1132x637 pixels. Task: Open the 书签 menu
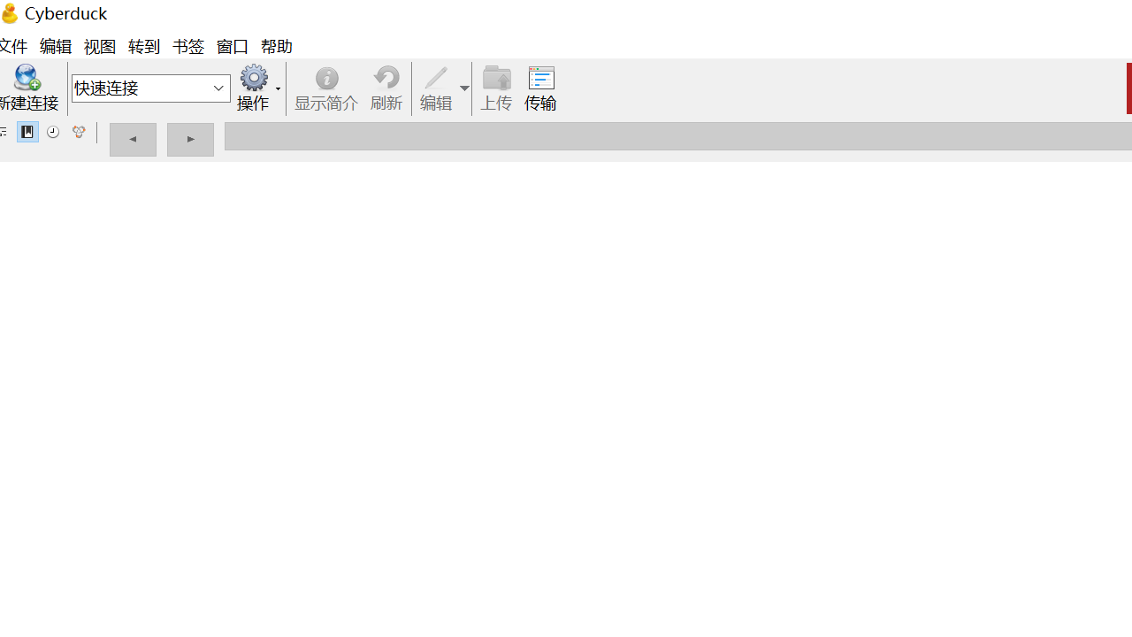(188, 46)
